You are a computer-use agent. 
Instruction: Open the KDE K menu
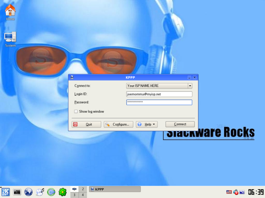coord(6,192)
